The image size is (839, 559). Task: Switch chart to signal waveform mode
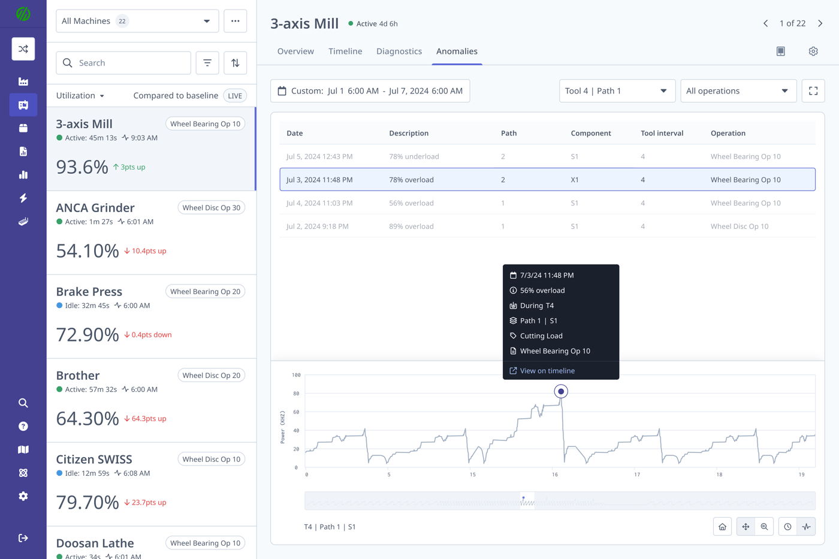[806, 526]
